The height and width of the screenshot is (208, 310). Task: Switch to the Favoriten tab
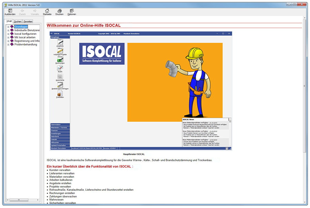(28, 21)
